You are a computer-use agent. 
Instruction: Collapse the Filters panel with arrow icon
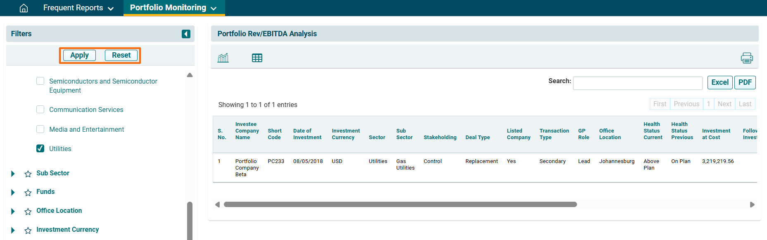click(186, 34)
